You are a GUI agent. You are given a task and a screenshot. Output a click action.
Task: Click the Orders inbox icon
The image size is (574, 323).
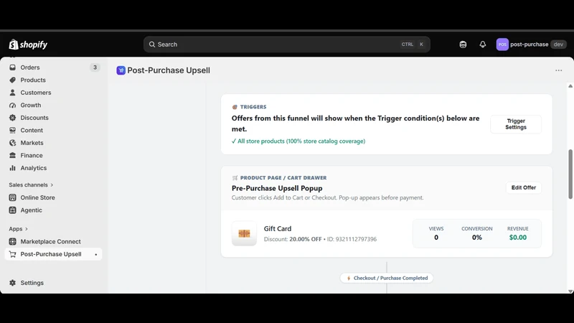click(x=12, y=67)
